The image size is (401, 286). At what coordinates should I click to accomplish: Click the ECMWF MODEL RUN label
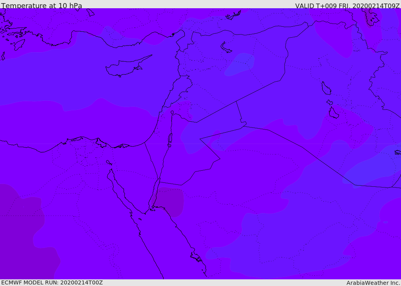point(52,282)
